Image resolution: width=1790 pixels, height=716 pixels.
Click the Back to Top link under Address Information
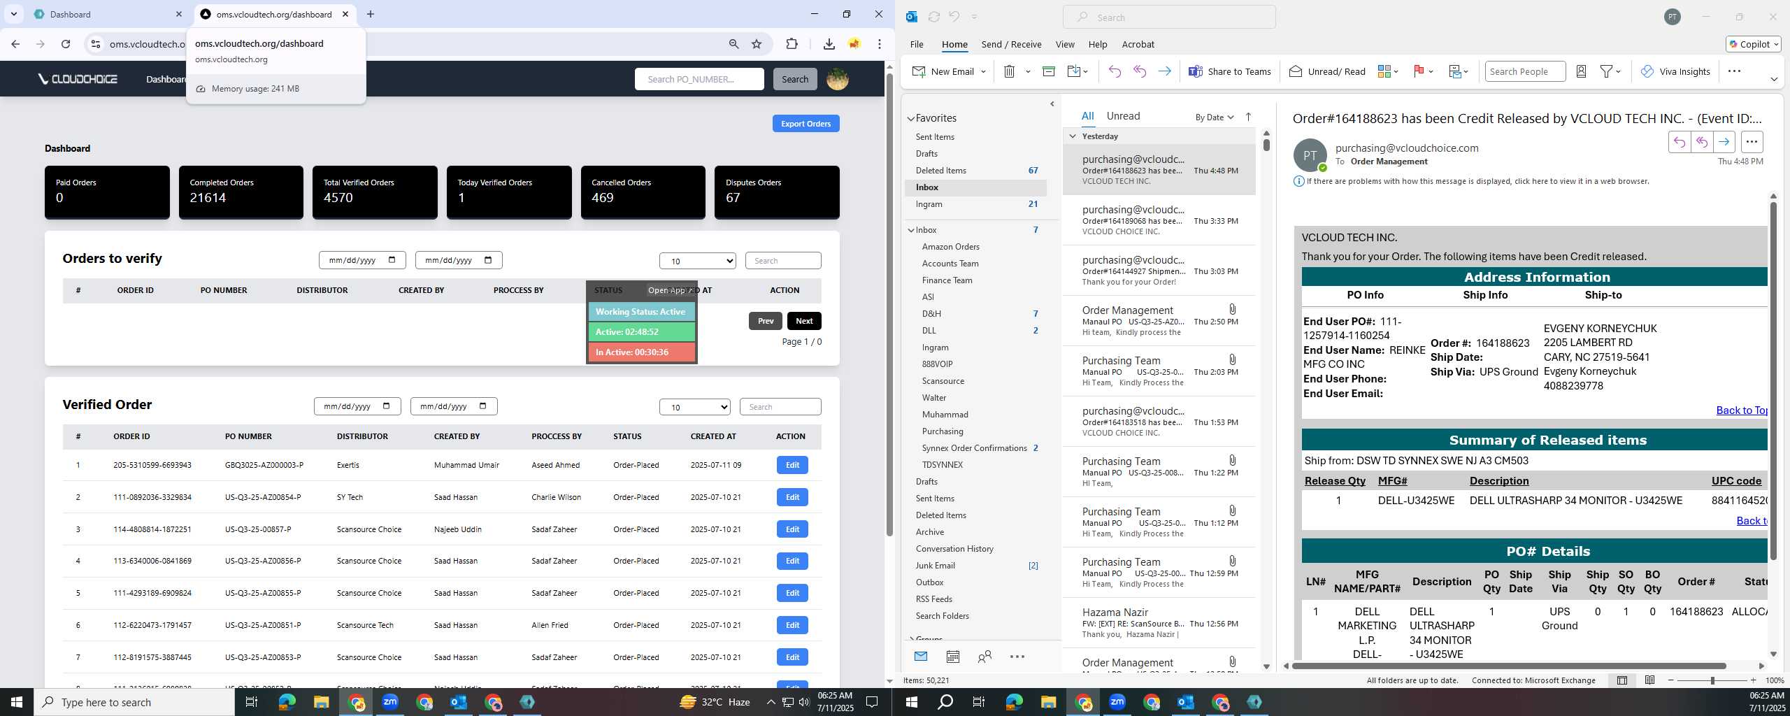point(1741,410)
